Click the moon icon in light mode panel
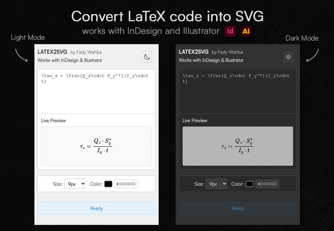Image resolution: width=334 pixels, height=231 pixels. point(147,57)
